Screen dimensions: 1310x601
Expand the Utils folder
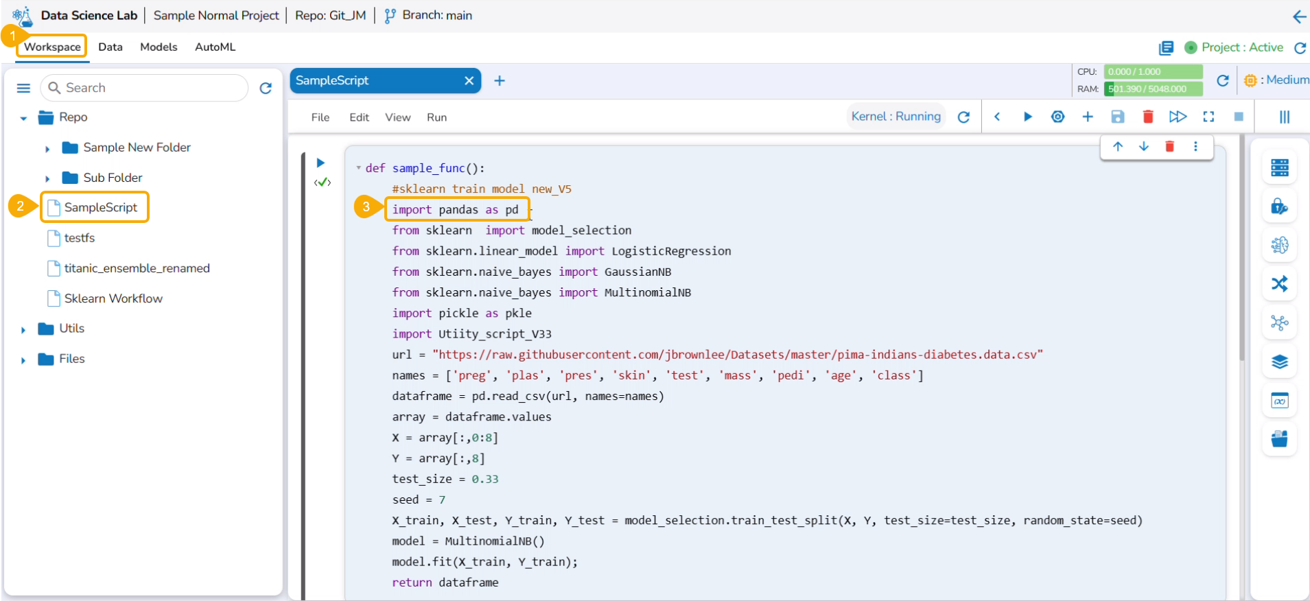[23, 329]
